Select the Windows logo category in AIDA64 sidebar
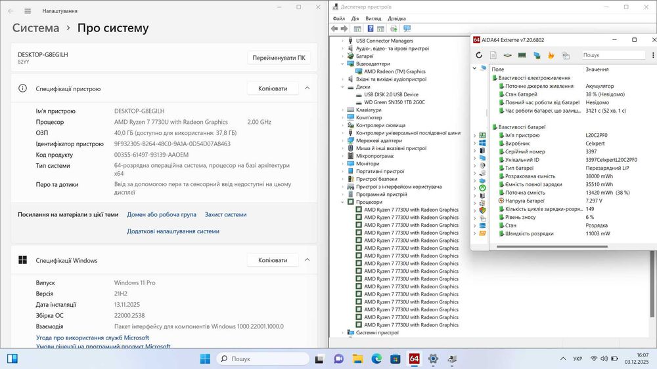 pos(482,143)
